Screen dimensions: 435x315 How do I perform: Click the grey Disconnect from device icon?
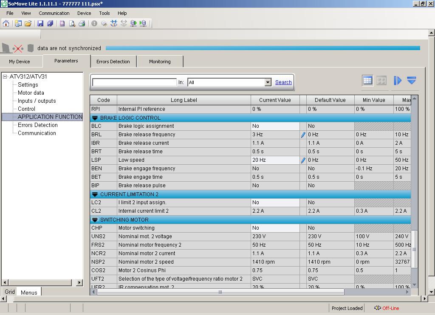point(124,23)
